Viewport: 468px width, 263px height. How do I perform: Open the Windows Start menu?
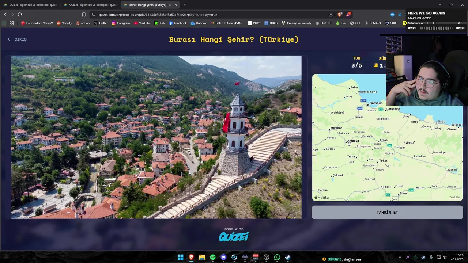(180, 257)
